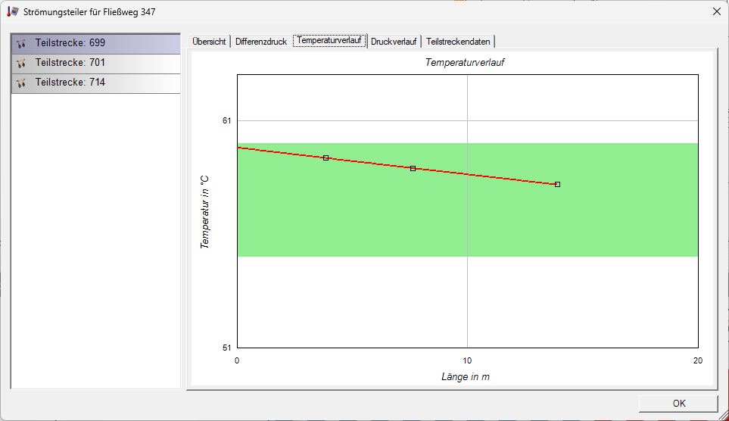Open the Teilstreckendaten tab

click(458, 42)
